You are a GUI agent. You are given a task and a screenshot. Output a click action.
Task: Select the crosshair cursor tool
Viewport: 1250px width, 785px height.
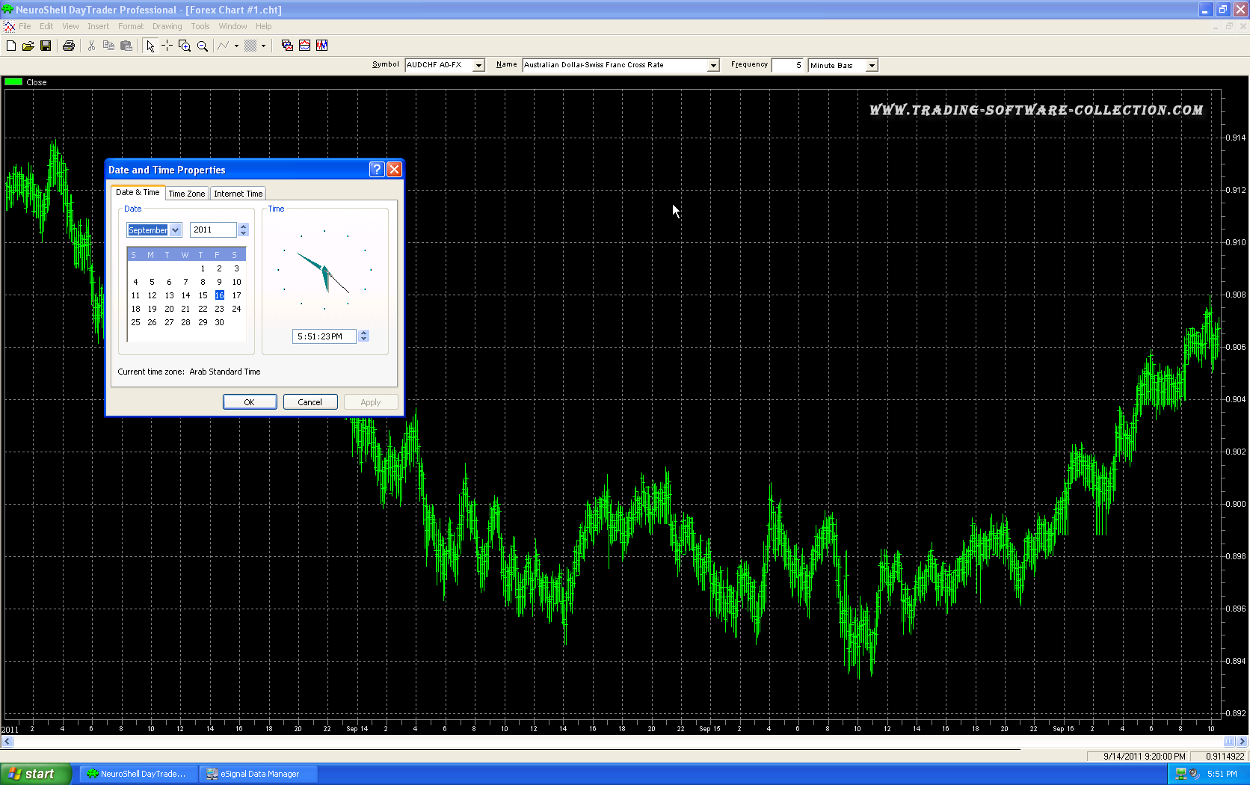coord(167,46)
